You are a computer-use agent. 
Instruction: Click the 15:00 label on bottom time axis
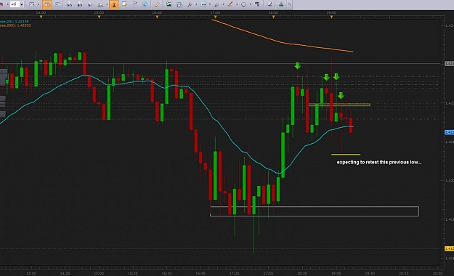click(99, 273)
